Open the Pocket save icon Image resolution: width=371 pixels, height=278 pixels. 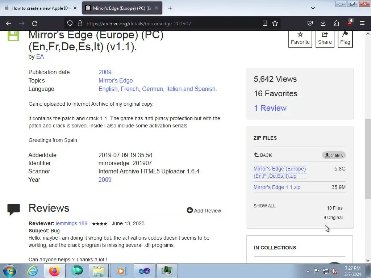[x=310, y=23]
